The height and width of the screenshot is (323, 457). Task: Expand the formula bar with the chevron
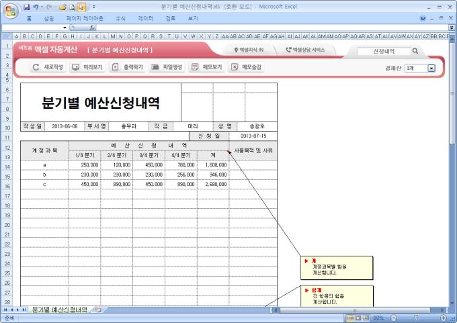tap(452, 28)
